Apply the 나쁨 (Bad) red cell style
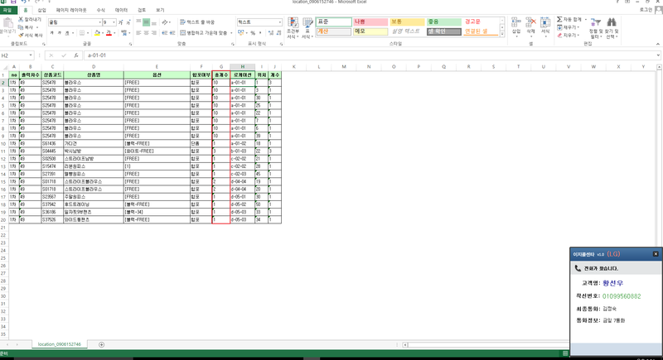Screen dimensions: 663x360 coord(366,21)
